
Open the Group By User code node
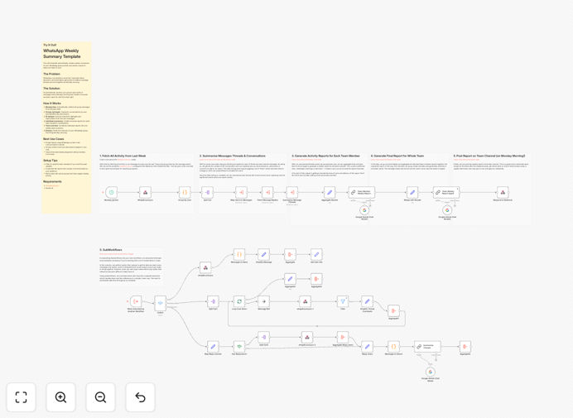coord(185,192)
